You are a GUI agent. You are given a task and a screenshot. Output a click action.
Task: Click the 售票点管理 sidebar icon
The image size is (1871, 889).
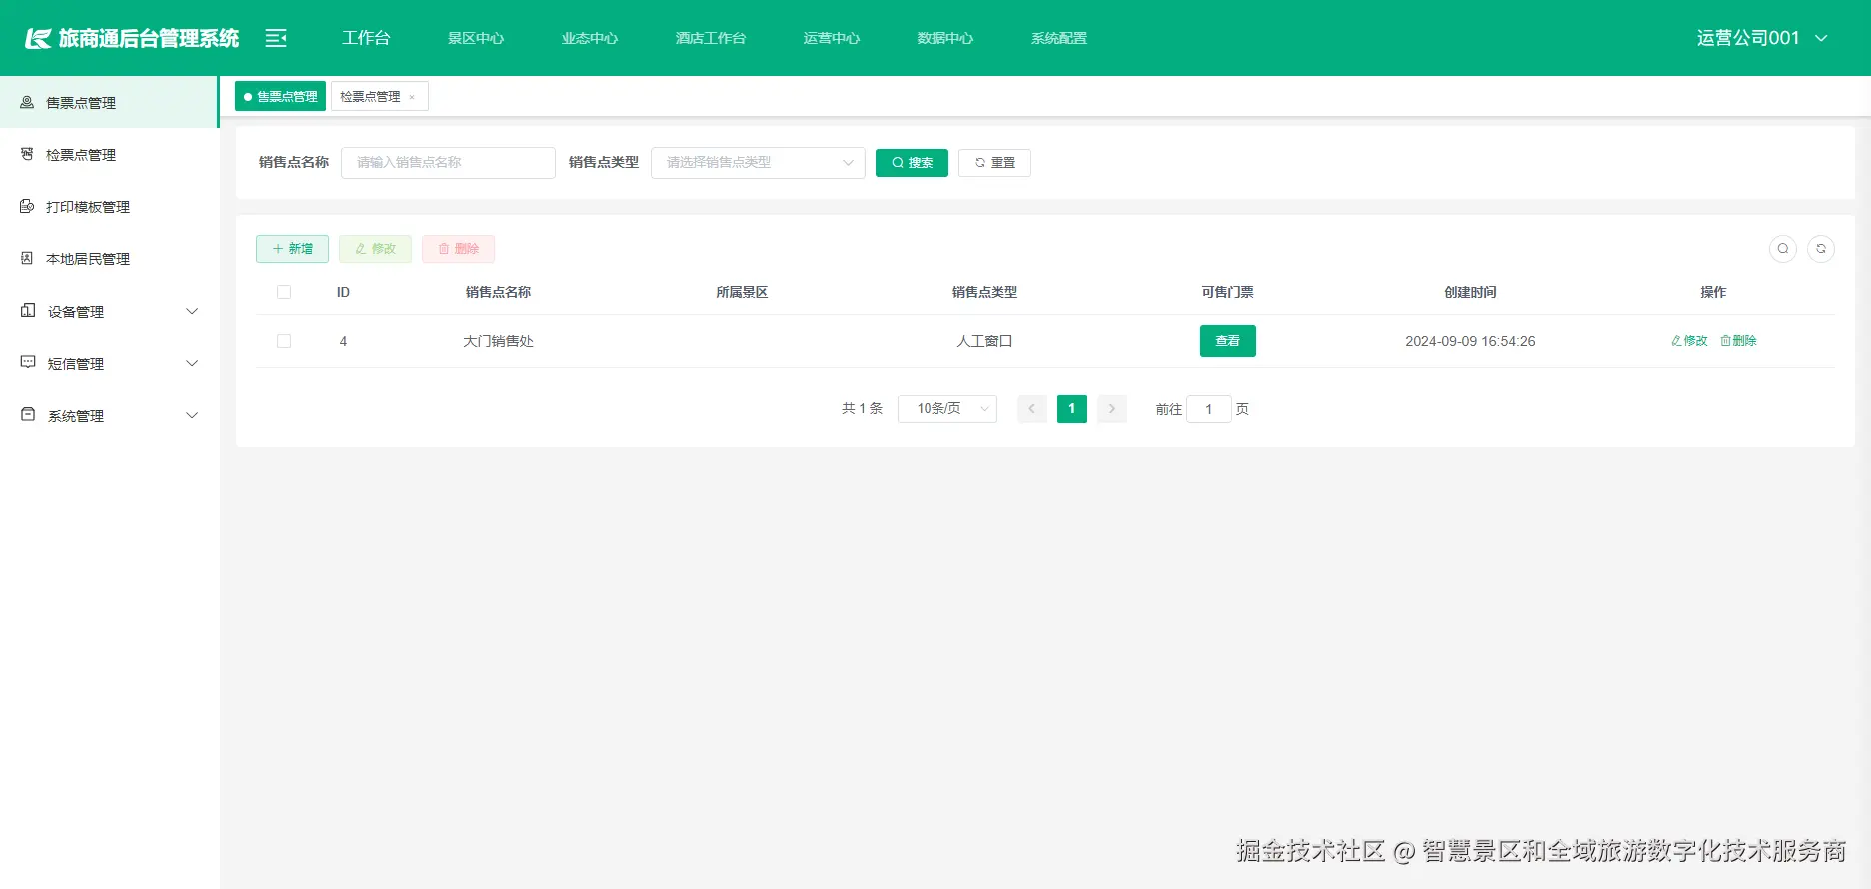point(27,102)
